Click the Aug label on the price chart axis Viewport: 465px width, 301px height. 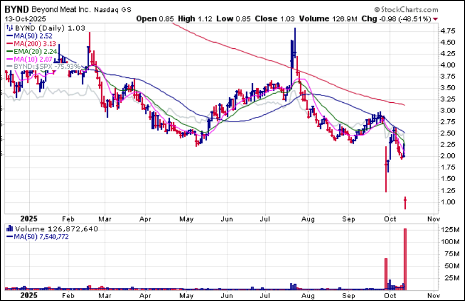[308, 219]
